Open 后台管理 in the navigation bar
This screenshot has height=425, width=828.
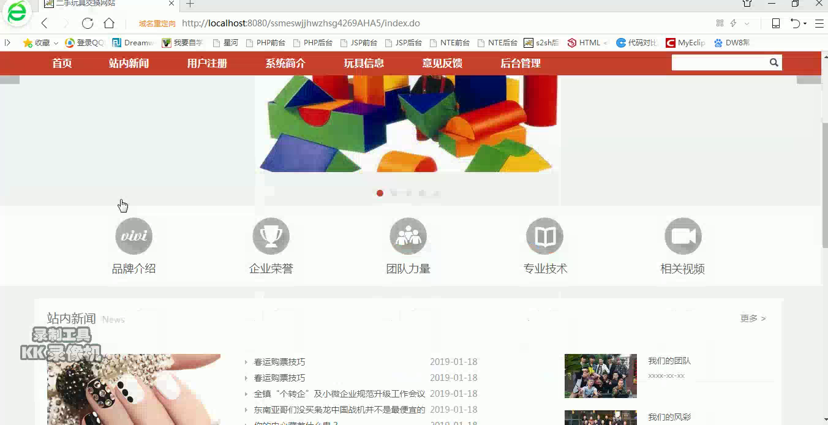click(521, 63)
